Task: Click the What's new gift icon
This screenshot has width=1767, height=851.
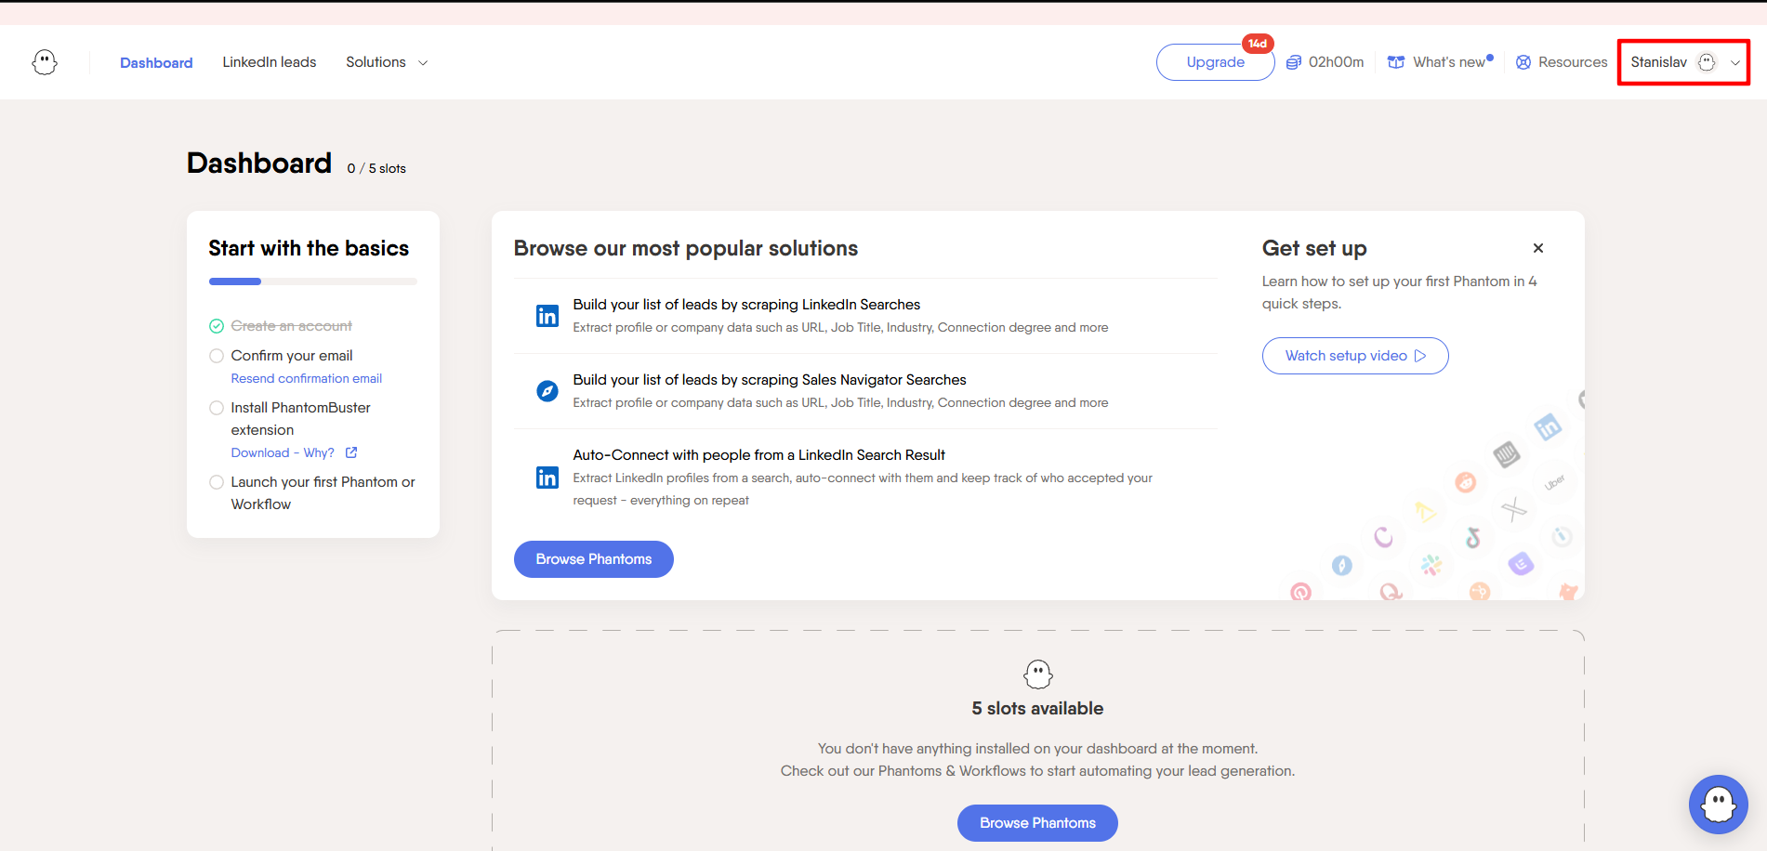Action: 1395,62
